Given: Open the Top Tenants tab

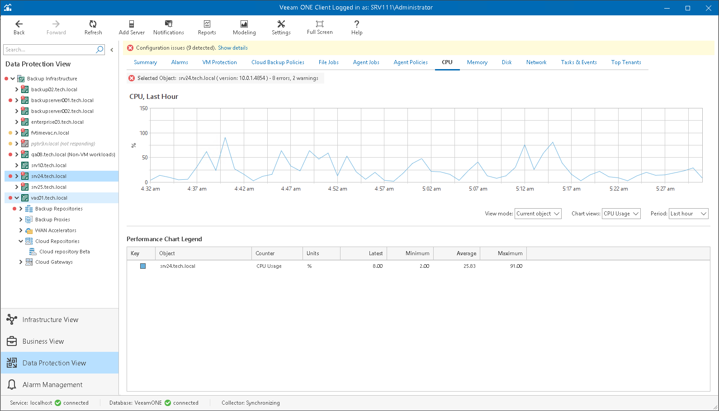Looking at the screenshot, I should [626, 62].
